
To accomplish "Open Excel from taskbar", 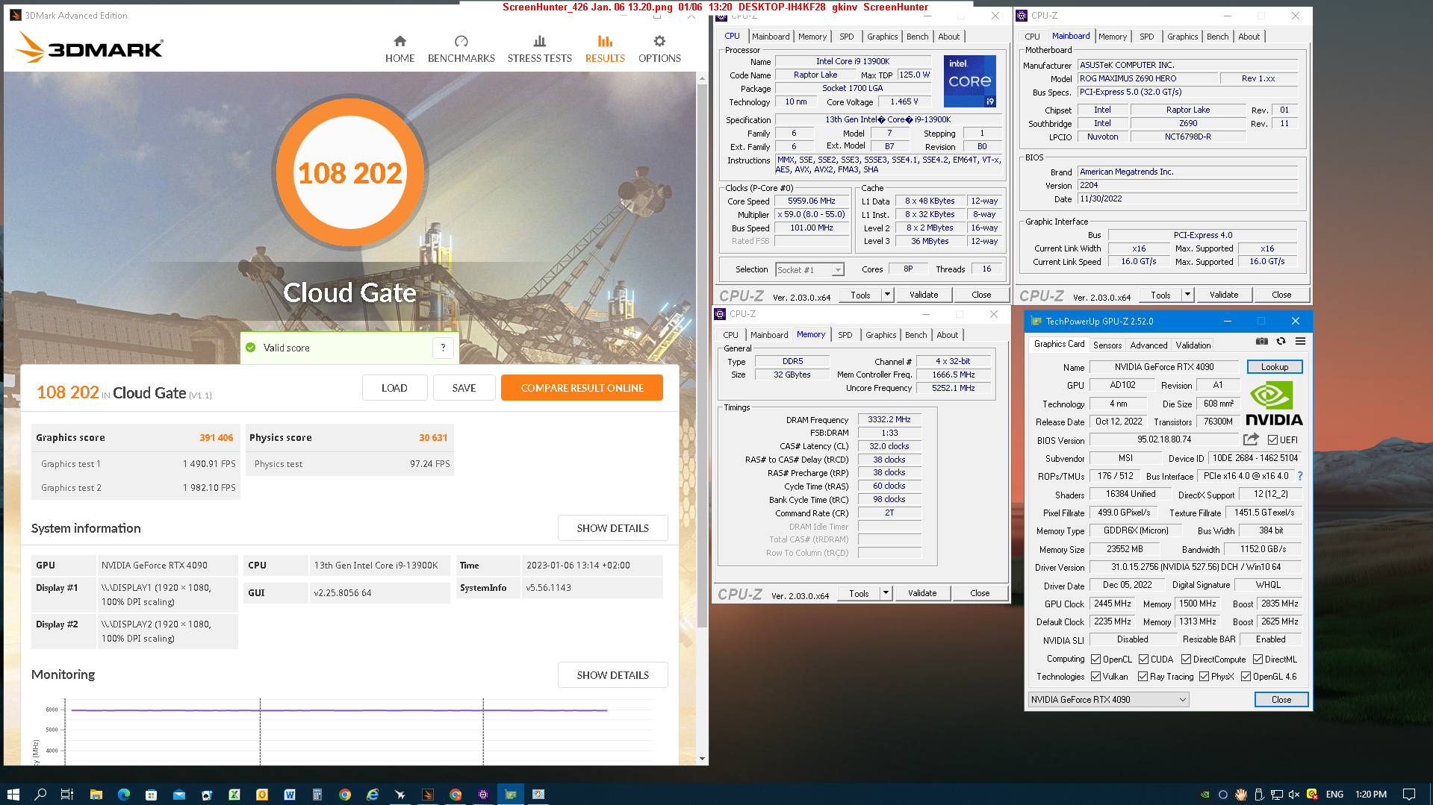I will click(234, 795).
